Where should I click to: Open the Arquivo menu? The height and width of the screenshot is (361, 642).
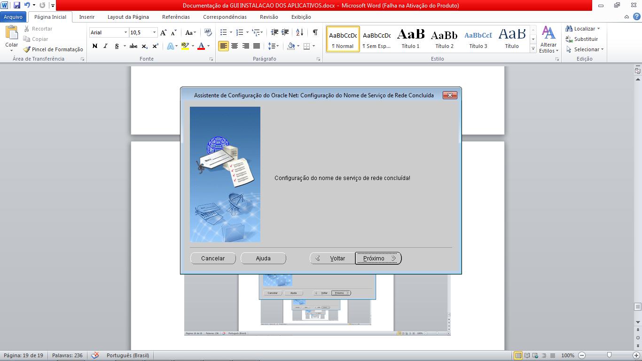click(13, 16)
